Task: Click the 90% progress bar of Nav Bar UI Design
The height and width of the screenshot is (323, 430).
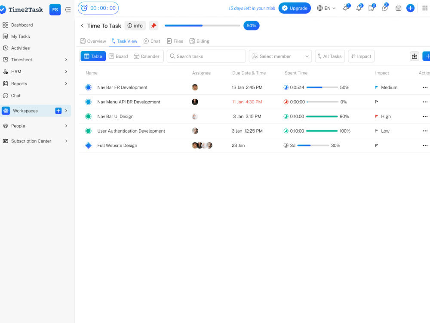Action: click(322, 116)
